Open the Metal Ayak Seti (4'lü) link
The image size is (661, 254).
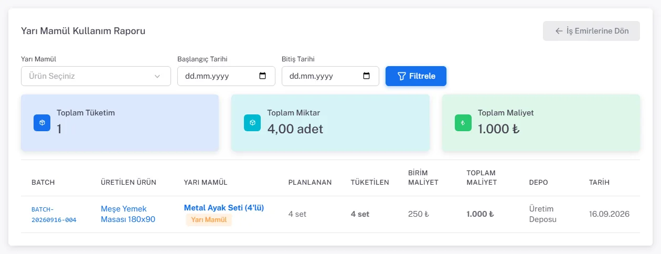pos(224,208)
